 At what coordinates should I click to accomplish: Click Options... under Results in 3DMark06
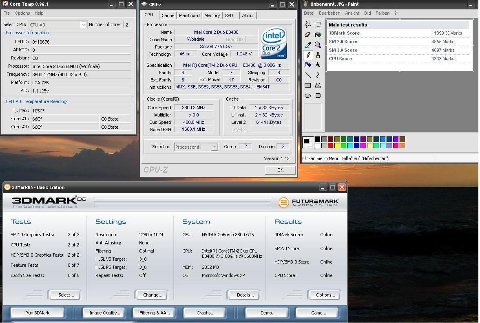pos(325,295)
